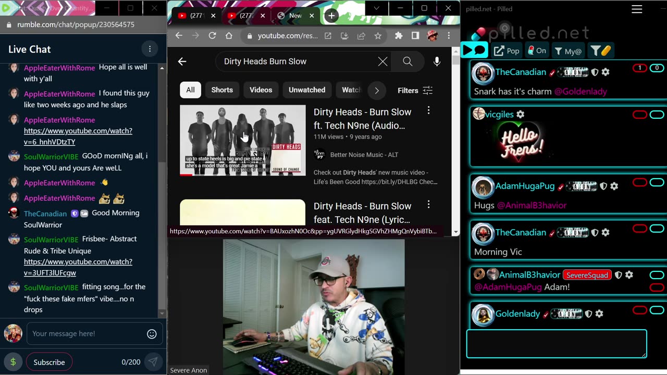The image size is (667, 375).
Task: Click the cyan pill on vicgiles' message
Action: coord(657,115)
